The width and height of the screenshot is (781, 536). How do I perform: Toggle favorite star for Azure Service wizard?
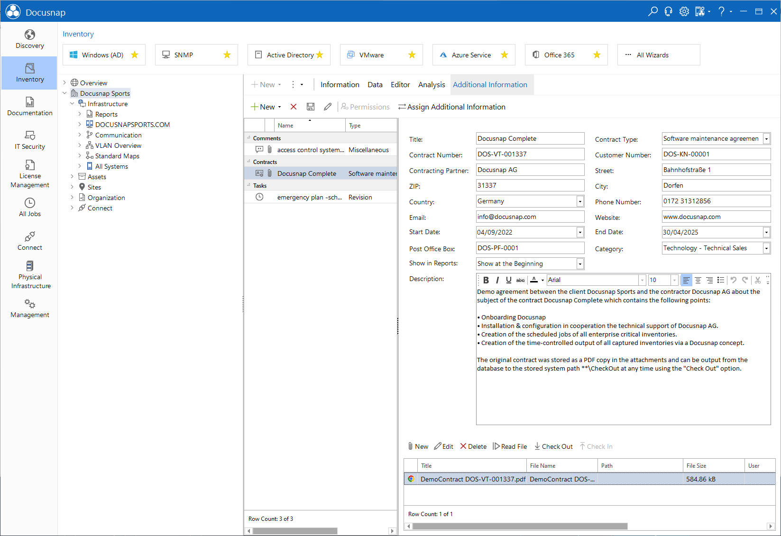(x=505, y=55)
